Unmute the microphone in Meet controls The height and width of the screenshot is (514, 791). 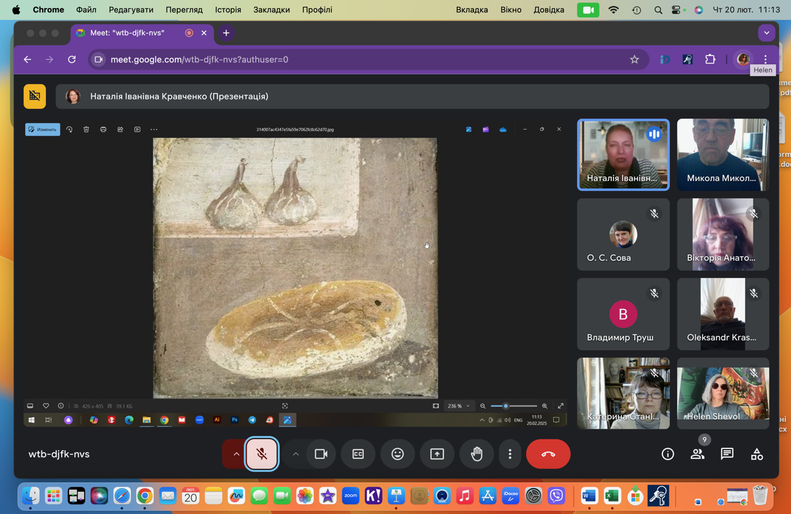pyautogui.click(x=262, y=454)
